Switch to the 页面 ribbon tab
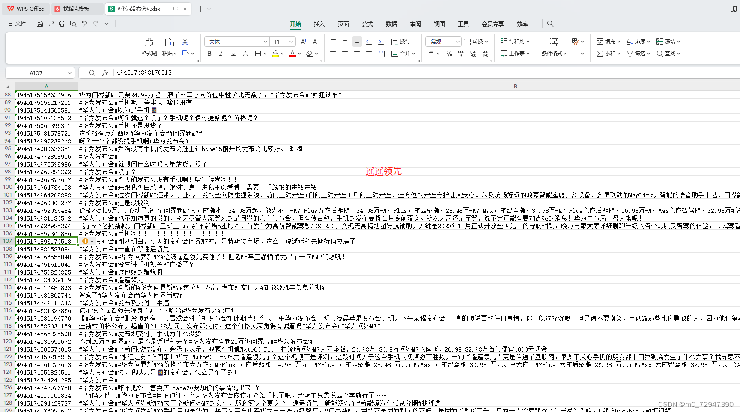The width and height of the screenshot is (740, 412). tap(343, 24)
